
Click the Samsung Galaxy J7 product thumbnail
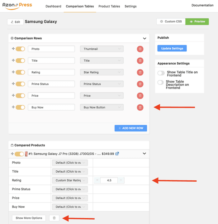pyautogui.click(x=26, y=154)
